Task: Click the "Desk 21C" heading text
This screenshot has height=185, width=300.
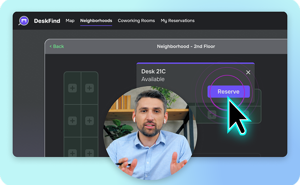Action: pyautogui.click(x=153, y=72)
